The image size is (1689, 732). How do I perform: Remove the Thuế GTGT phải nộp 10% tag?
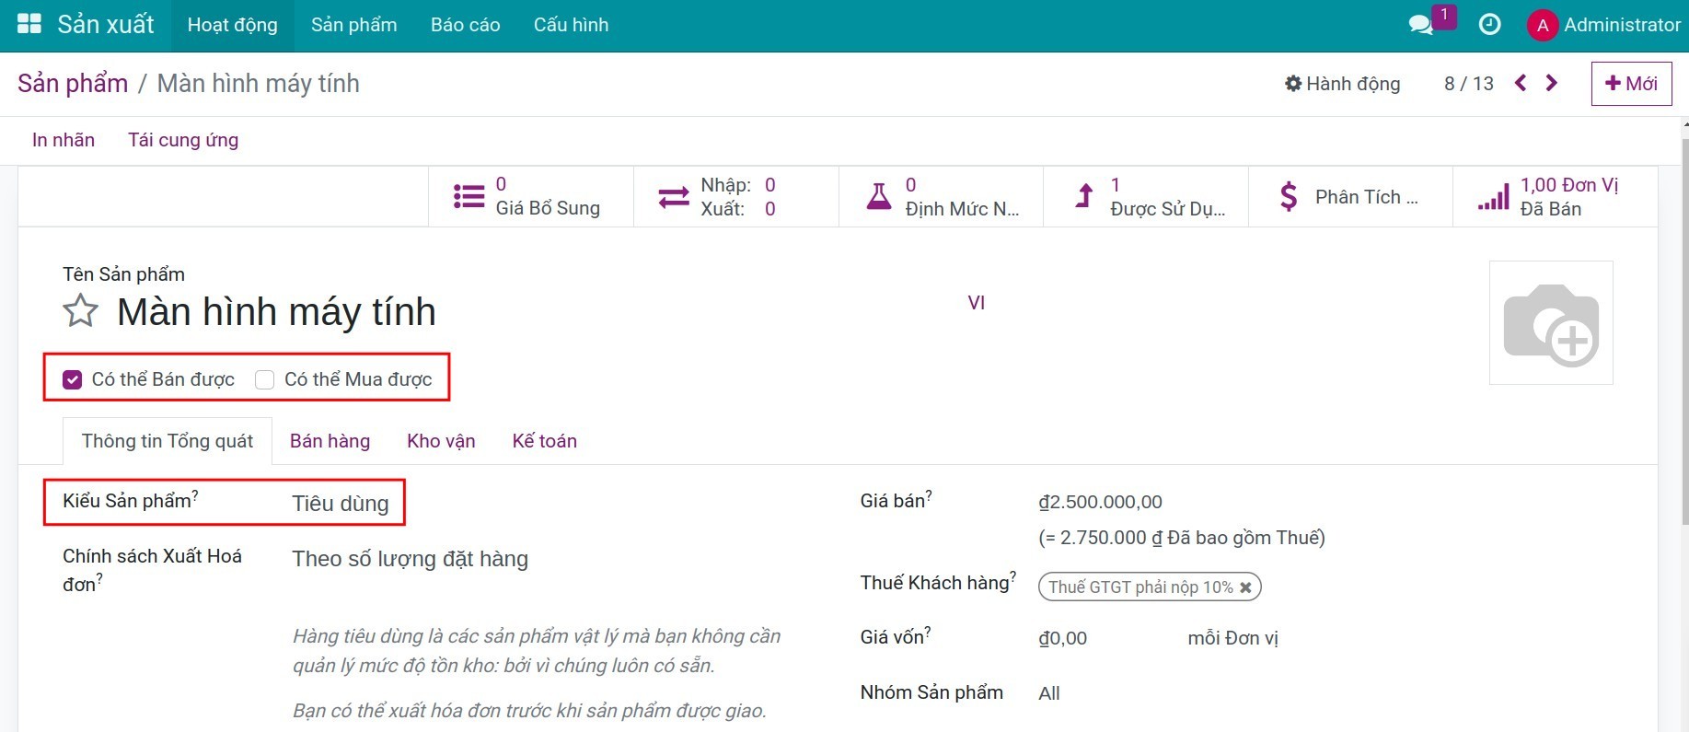click(1245, 587)
